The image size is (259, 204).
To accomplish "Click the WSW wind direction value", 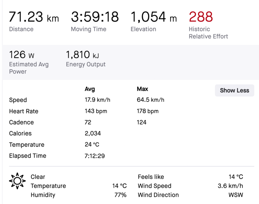I will 236,195.
